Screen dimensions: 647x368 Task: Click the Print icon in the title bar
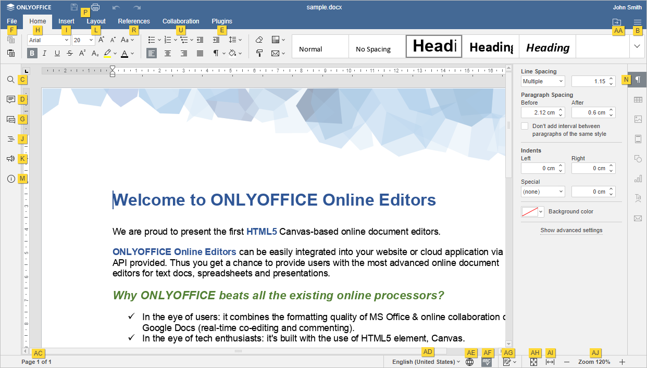(95, 7)
